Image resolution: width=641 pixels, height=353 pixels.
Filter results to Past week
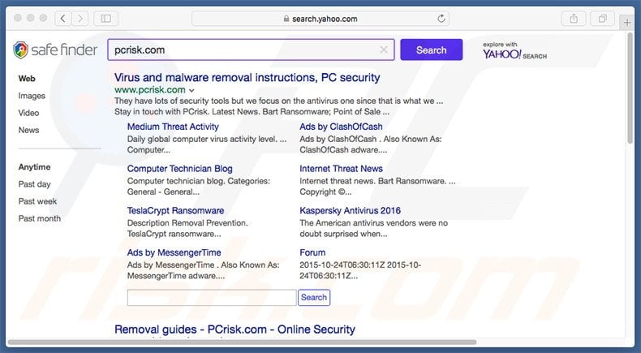[37, 201]
